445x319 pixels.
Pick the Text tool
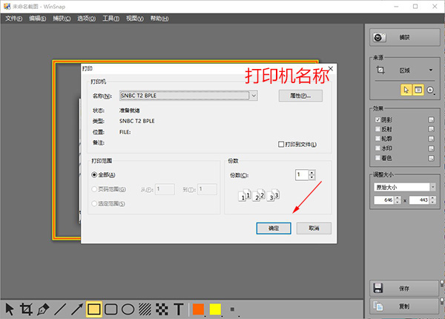coord(179,309)
